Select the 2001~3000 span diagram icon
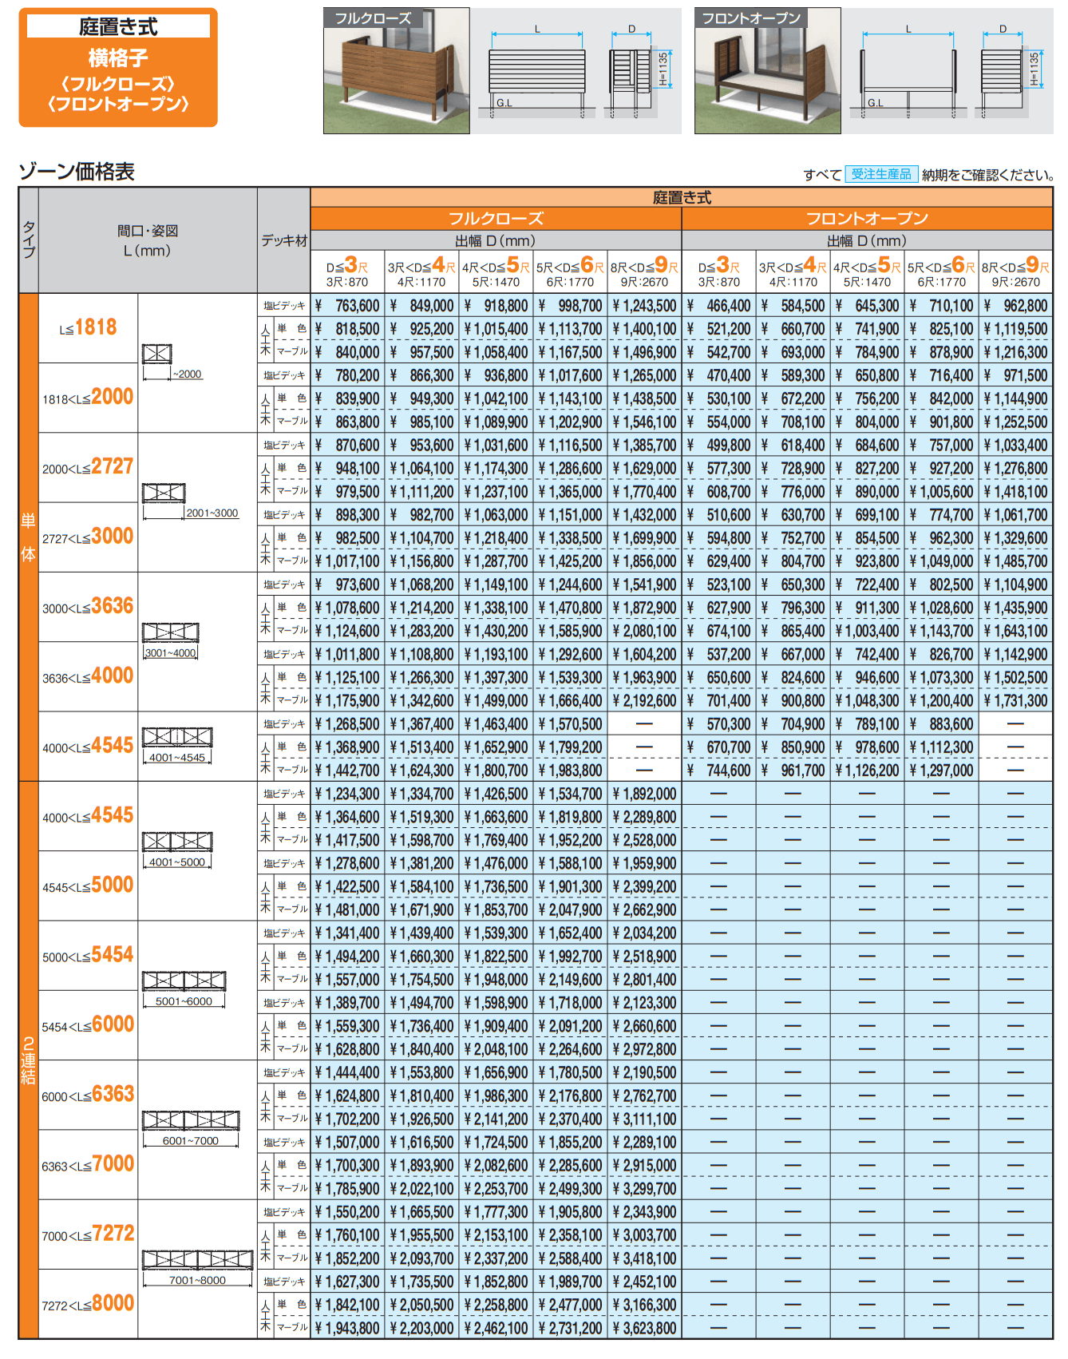 (x=164, y=493)
